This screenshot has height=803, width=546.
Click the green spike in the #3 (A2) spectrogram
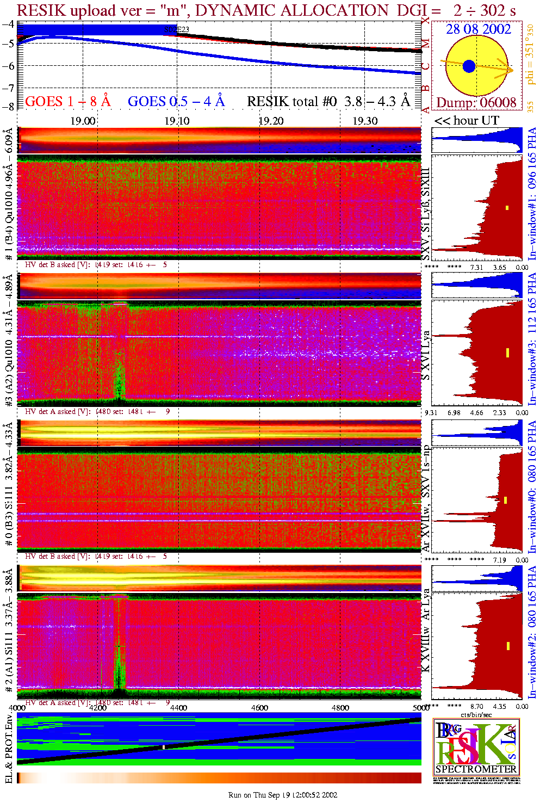tap(119, 381)
